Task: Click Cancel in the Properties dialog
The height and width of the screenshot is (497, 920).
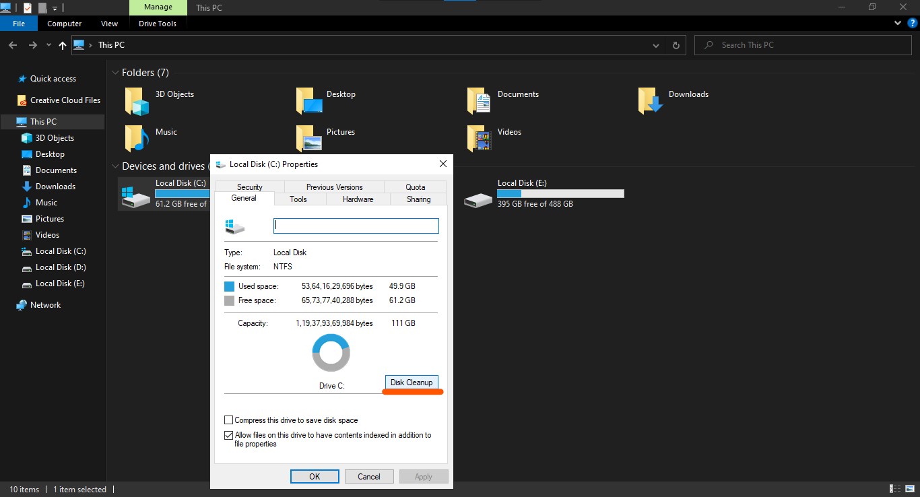Action: click(x=369, y=477)
